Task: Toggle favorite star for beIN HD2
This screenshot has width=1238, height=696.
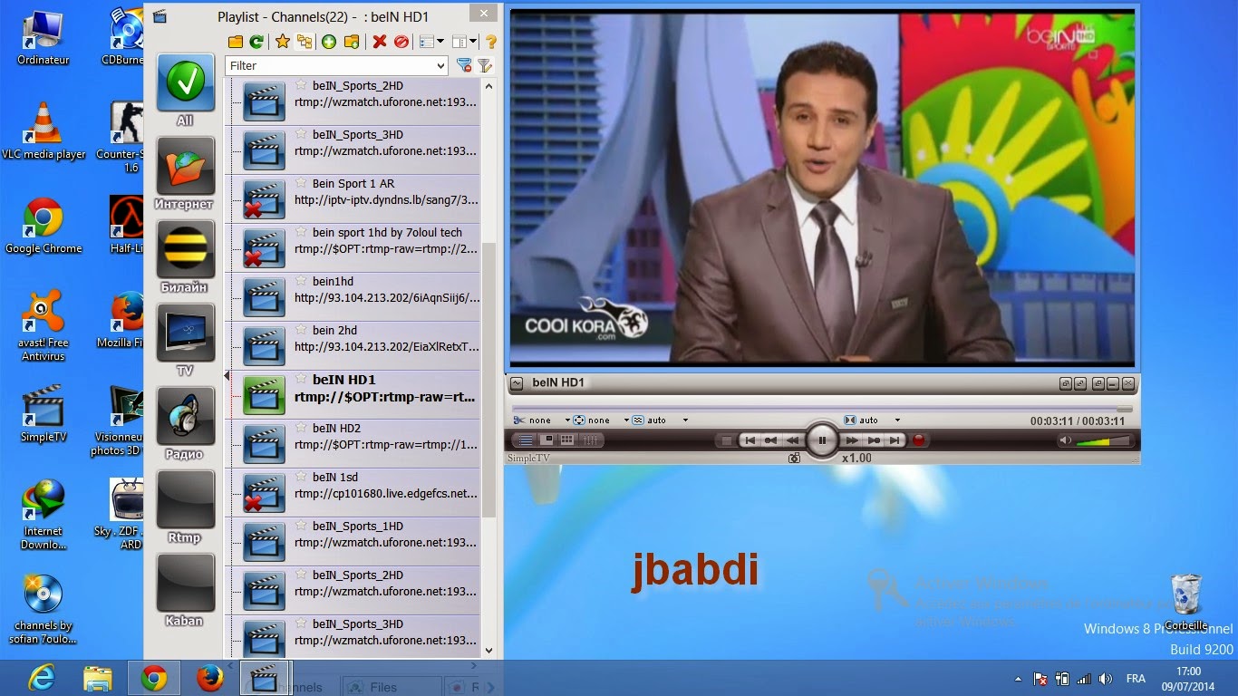Action: (x=301, y=428)
